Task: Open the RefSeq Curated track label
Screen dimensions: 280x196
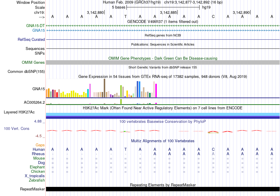Action: coord(31,39)
